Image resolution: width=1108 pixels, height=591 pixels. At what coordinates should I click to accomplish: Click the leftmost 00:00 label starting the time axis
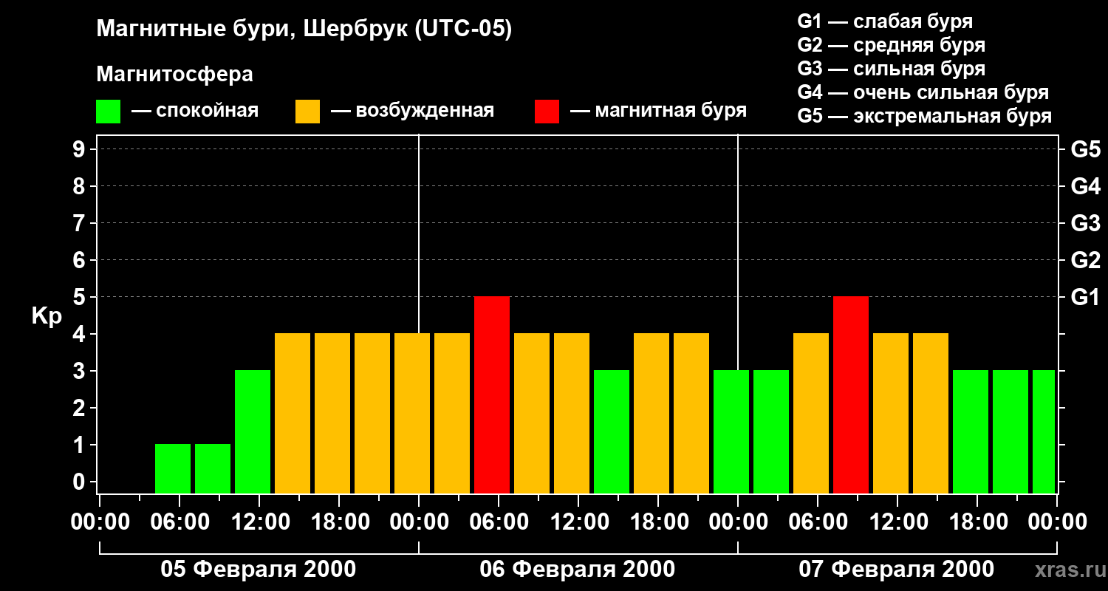click(x=100, y=522)
